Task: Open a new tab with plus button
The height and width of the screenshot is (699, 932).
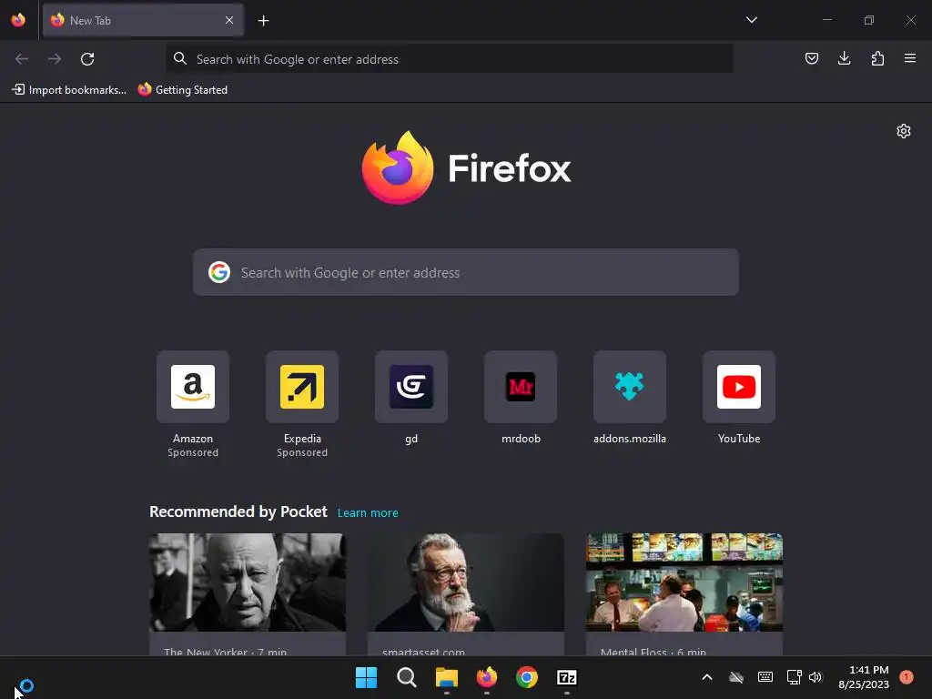Action: 263,21
